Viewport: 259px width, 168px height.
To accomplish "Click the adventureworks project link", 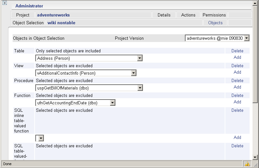I will [x=53, y=15].
